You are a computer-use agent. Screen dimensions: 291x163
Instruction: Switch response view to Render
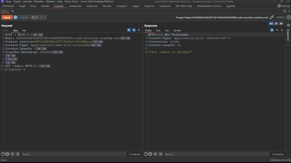click(x=177, y=30)
